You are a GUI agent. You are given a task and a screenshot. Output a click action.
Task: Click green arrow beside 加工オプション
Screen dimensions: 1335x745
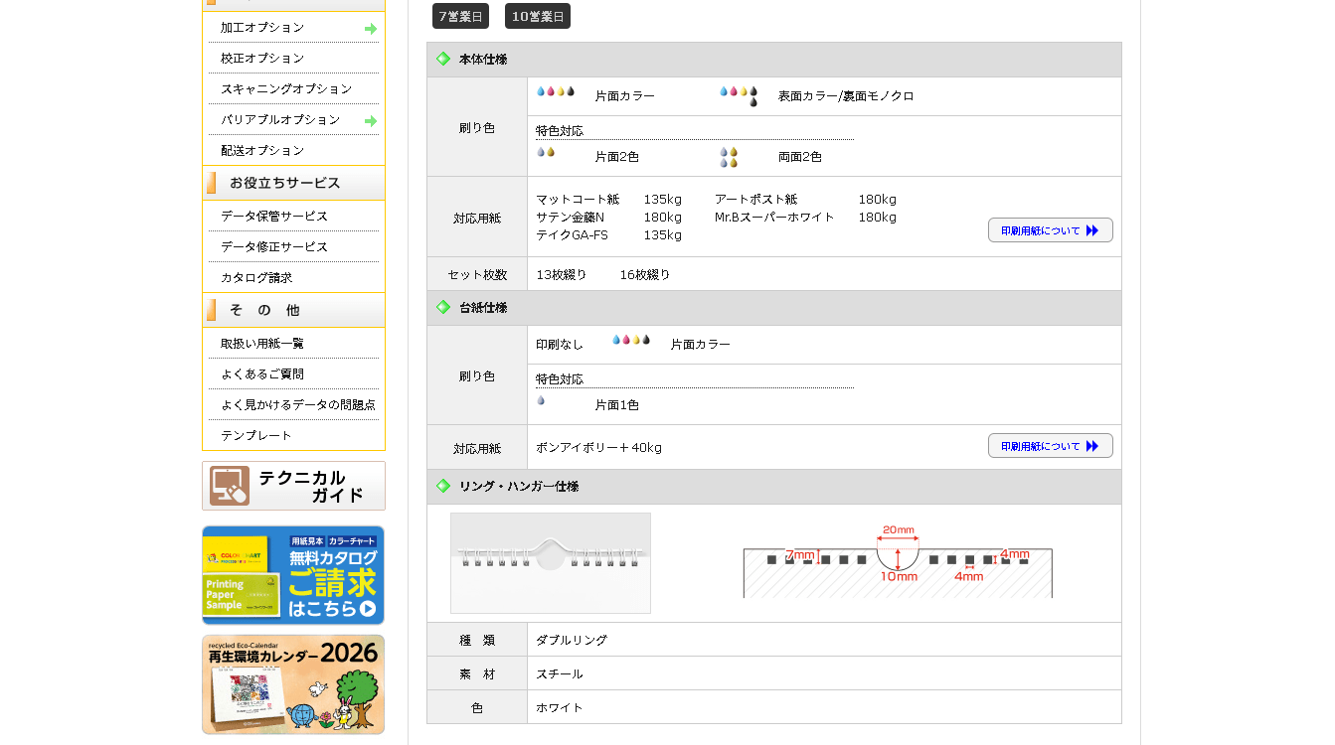point(371,29)
